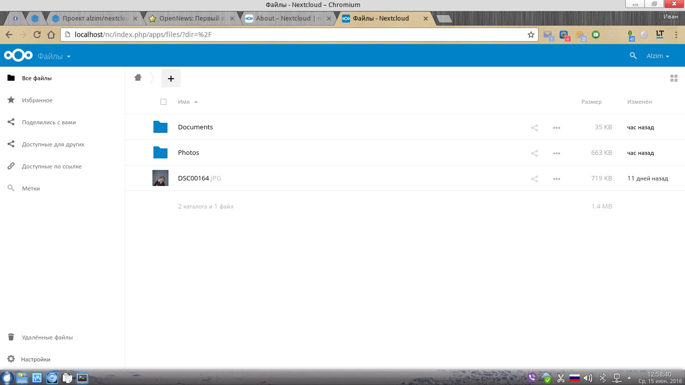The height and width of the screenshot is (385, 685).
Task: Switch to the Проект alzim/nextcloud tab
Action: 95,19
